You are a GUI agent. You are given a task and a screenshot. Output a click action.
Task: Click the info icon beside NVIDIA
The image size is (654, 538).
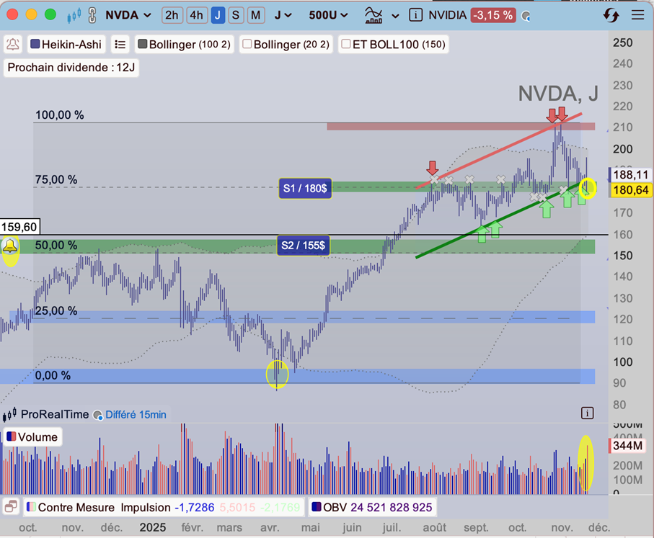click(415, 15)
